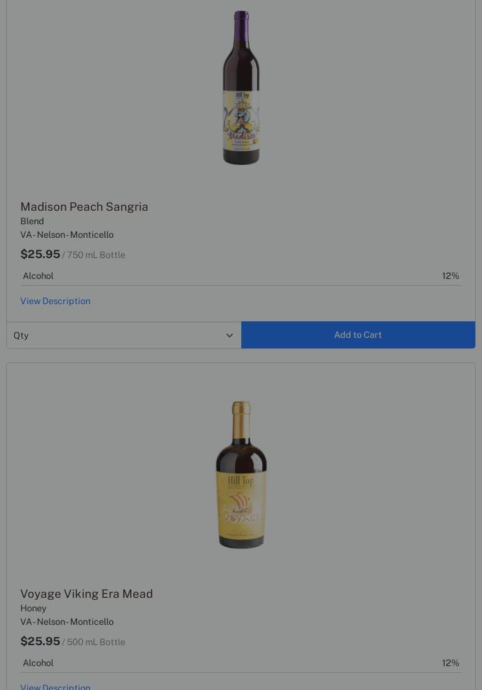This screenshot has height=690, width=482.
Task: Open the Qty dropdown for Madison Sangria
Action: 123,335
